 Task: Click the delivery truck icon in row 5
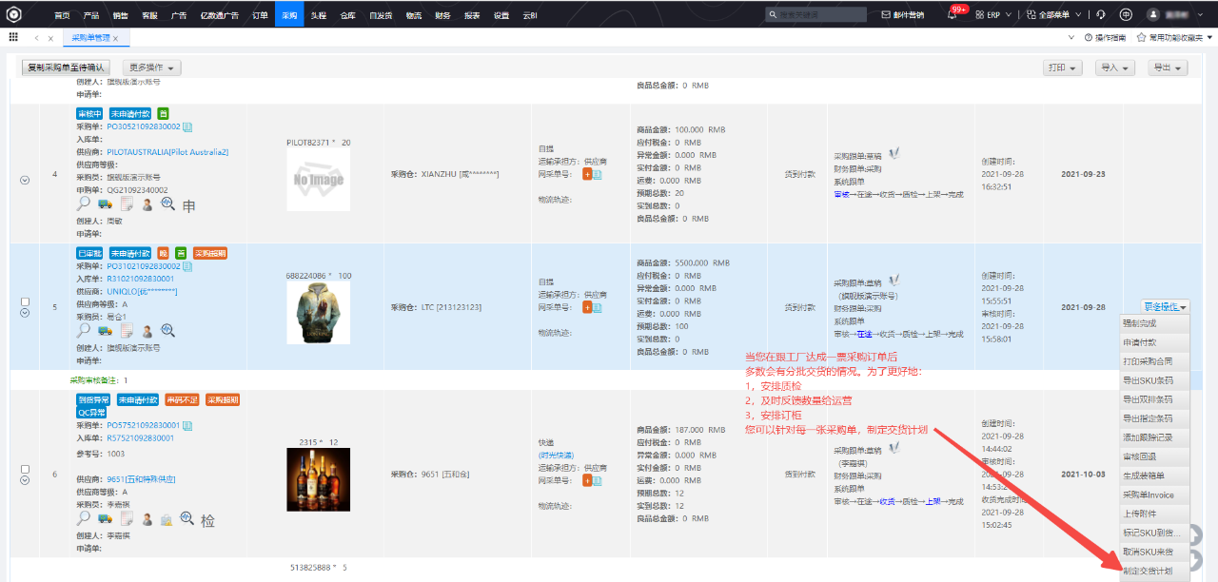point(105,330)
